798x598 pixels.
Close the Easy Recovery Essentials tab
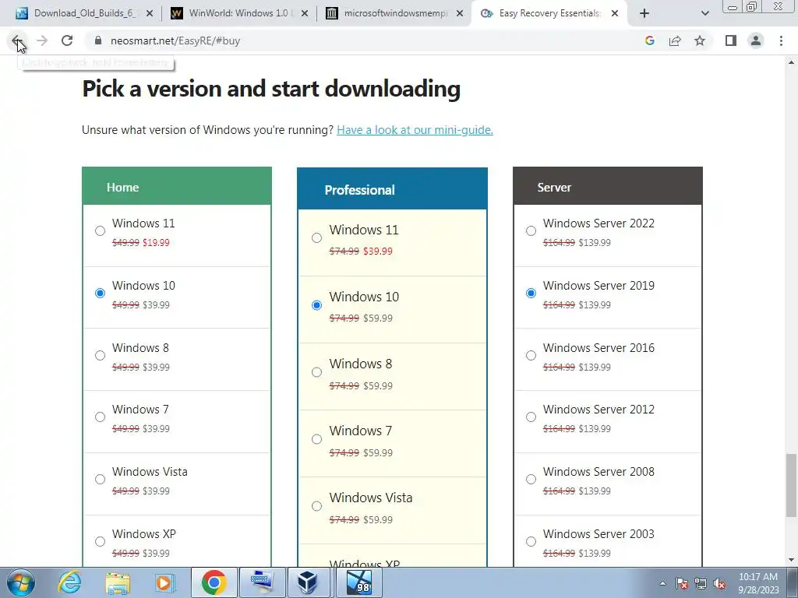click(615, 14)
